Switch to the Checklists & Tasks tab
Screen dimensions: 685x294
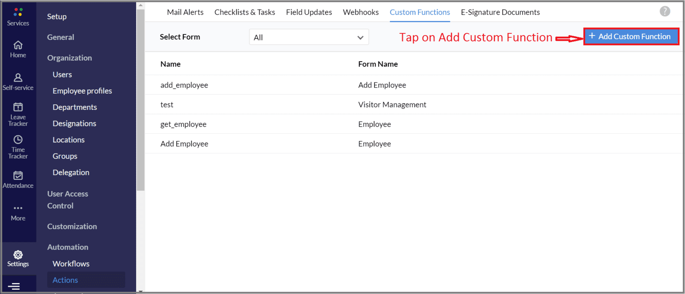(244, 12)
